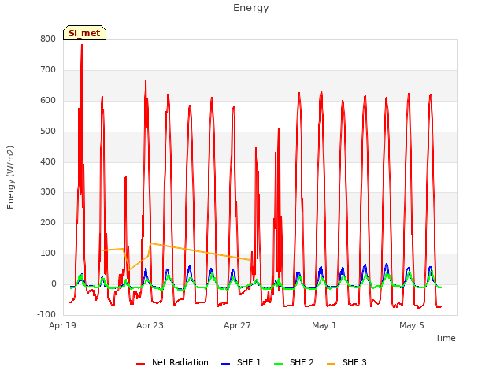Click the Apr 19 x-axis tick label
The width and height of the screenshot is (504, 378).
(62, 325)
